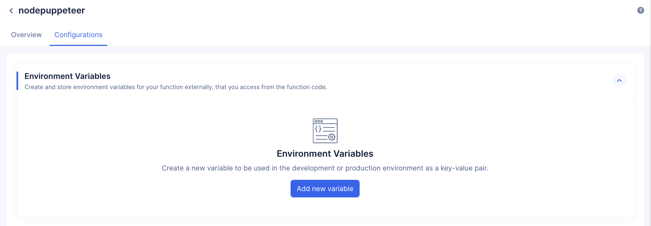Click the Add new variable button

325,189
